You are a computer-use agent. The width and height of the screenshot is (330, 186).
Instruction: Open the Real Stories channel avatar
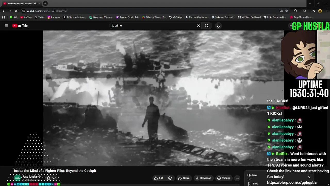point(17,178)
